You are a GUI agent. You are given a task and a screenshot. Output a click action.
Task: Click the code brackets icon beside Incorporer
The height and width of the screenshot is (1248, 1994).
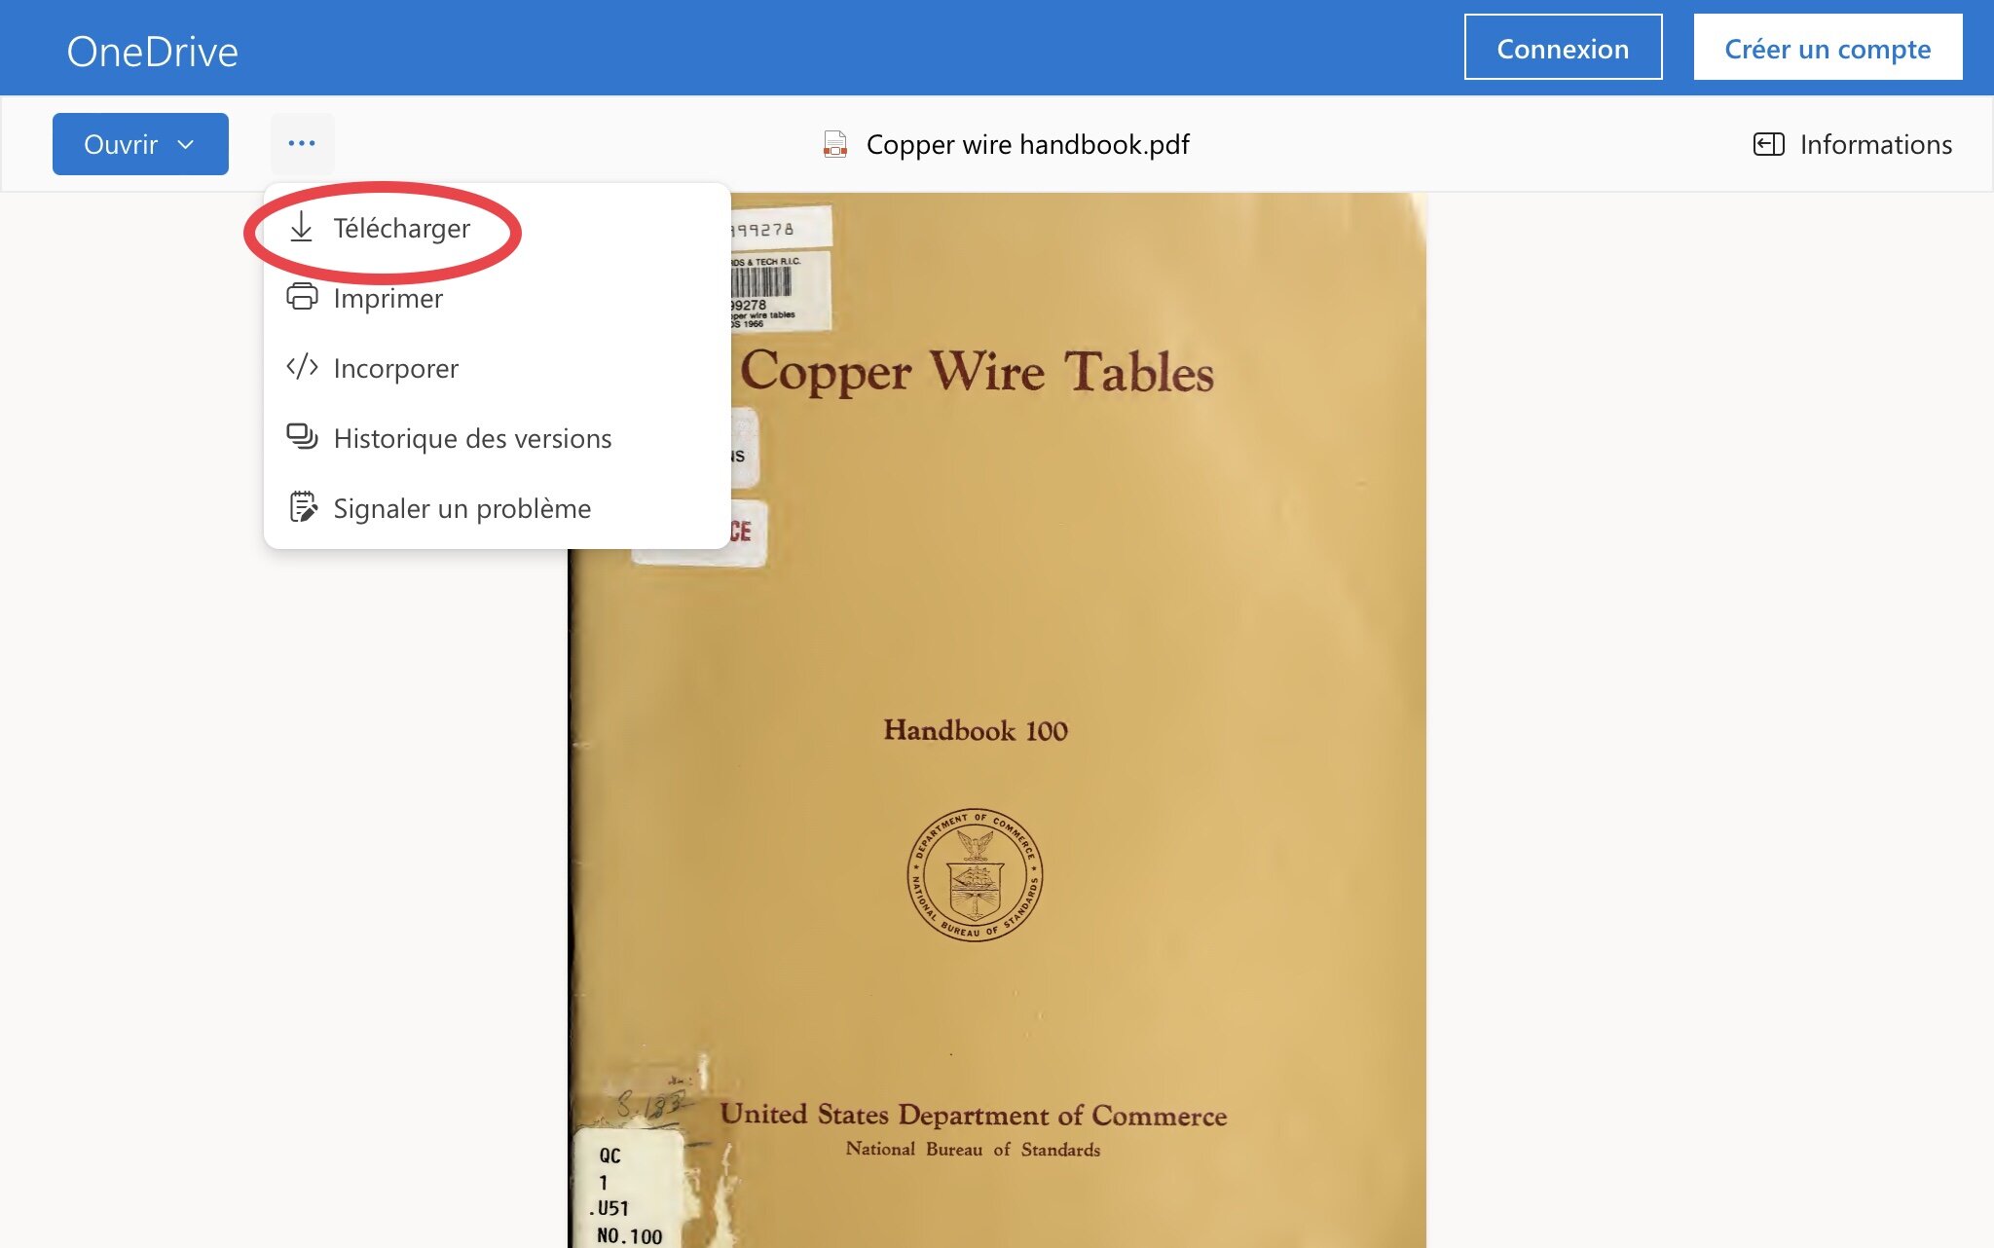[x=302, y=367]
